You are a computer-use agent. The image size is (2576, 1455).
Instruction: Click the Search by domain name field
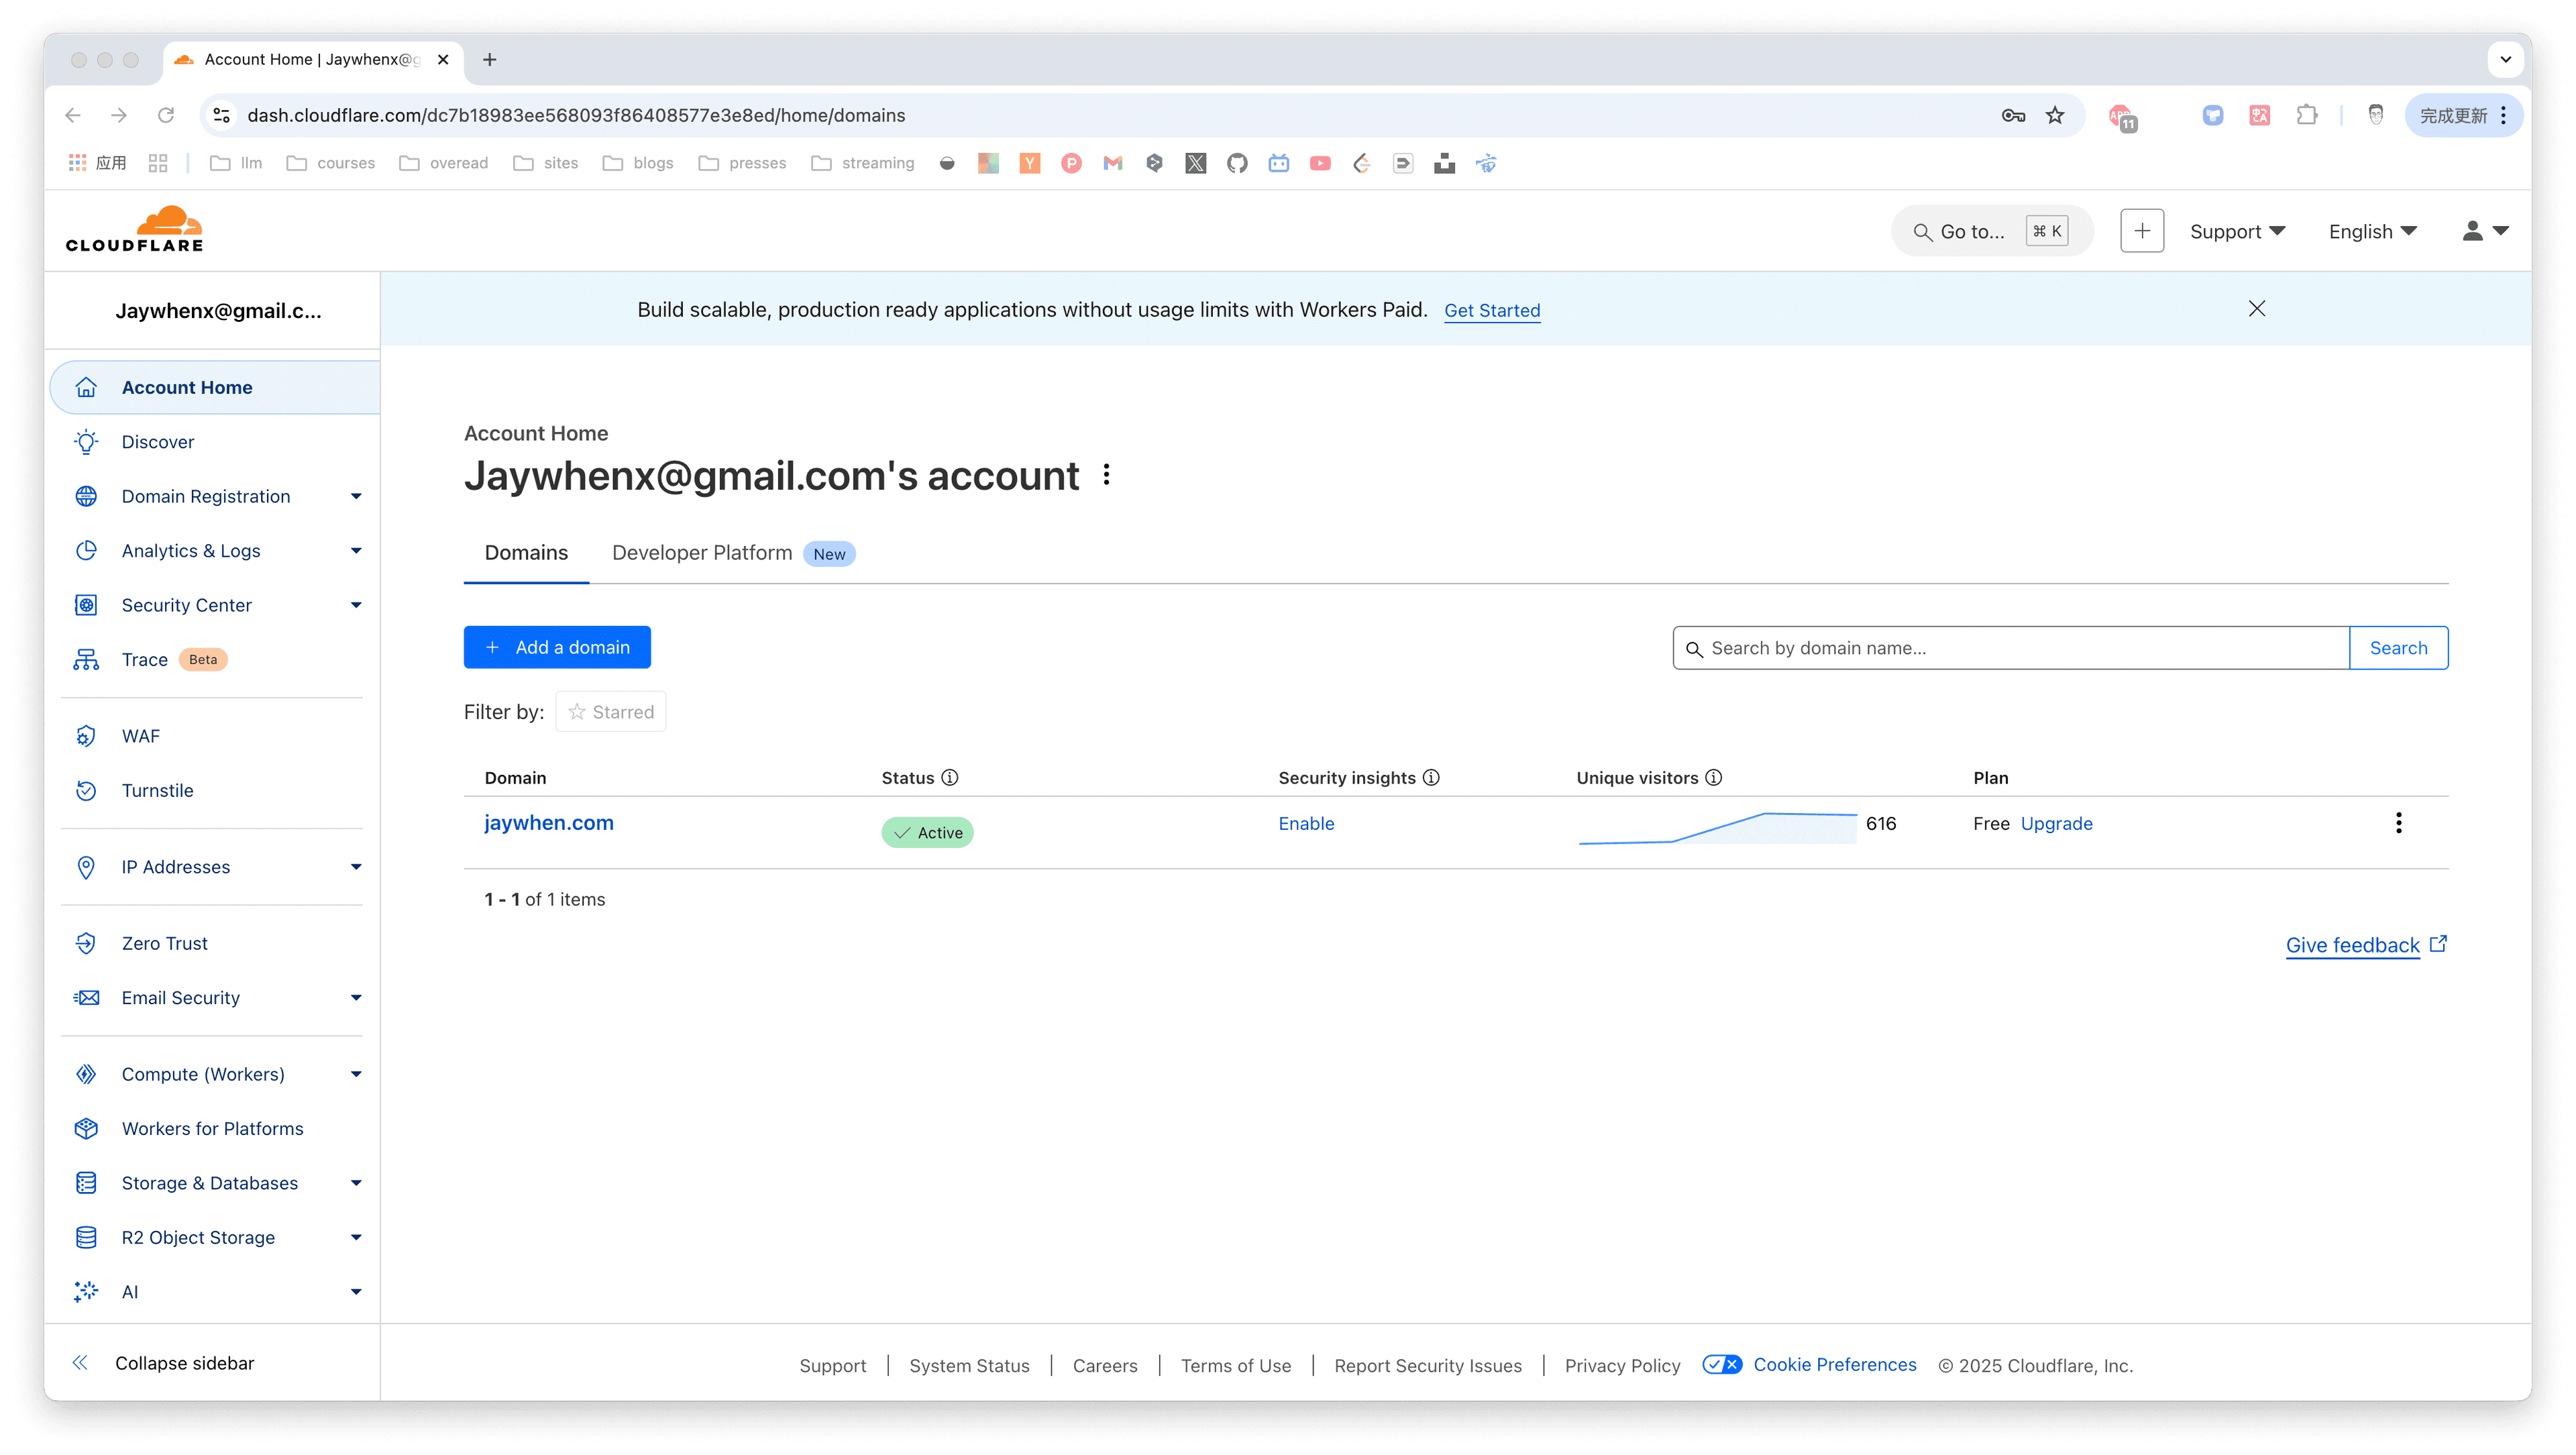(2011, 648)
